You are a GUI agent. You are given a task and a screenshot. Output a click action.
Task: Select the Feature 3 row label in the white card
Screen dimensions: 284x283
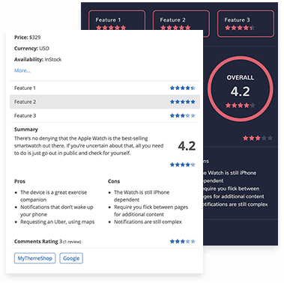click(25, 115)
